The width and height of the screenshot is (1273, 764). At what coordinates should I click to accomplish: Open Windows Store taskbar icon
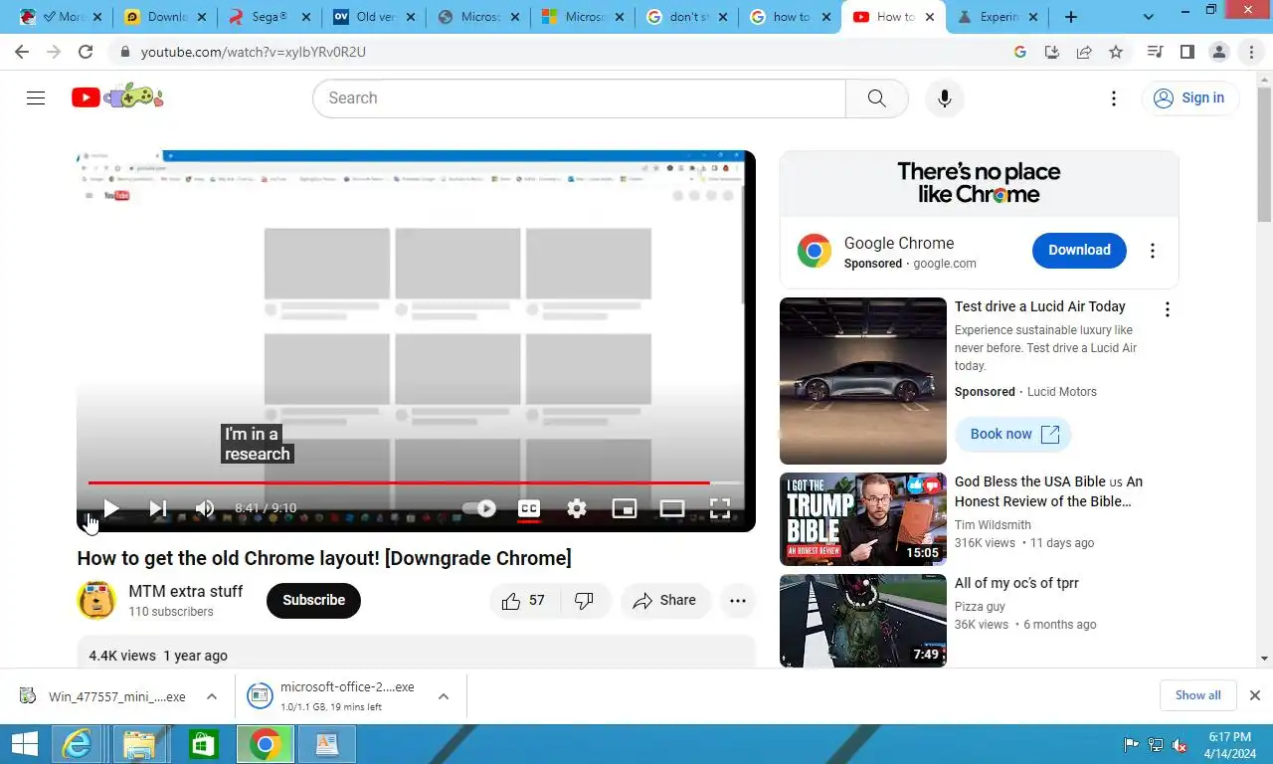(x=202, y=744)
